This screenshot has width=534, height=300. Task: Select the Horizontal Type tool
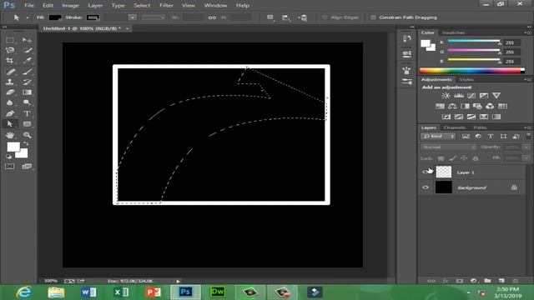27,113
